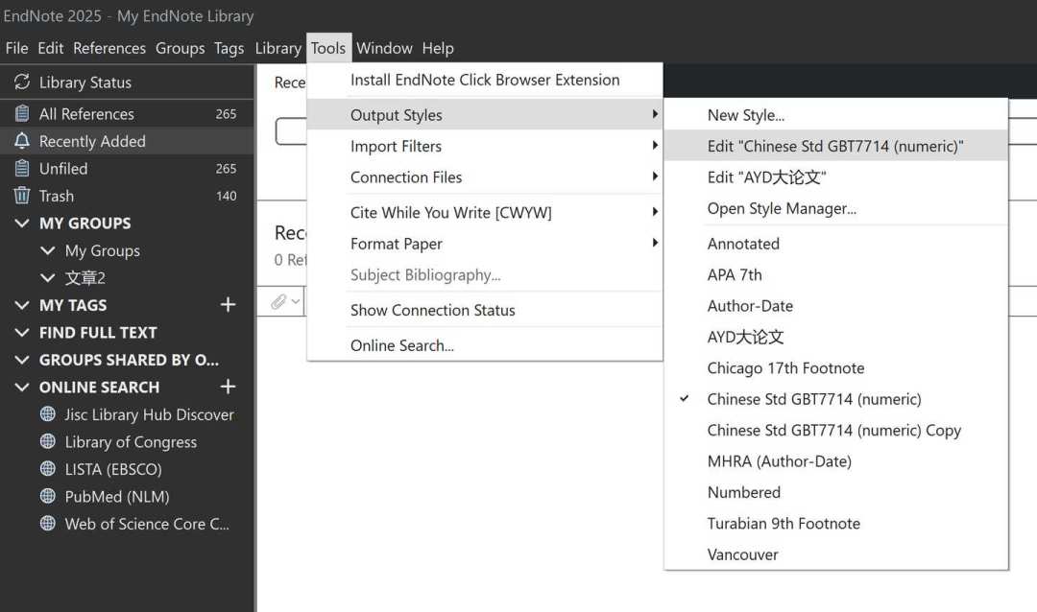This screenshot has width=1037, height=612.
Task: Click the Unfiled clipboard icon
Action: click(x=22, y=169)
